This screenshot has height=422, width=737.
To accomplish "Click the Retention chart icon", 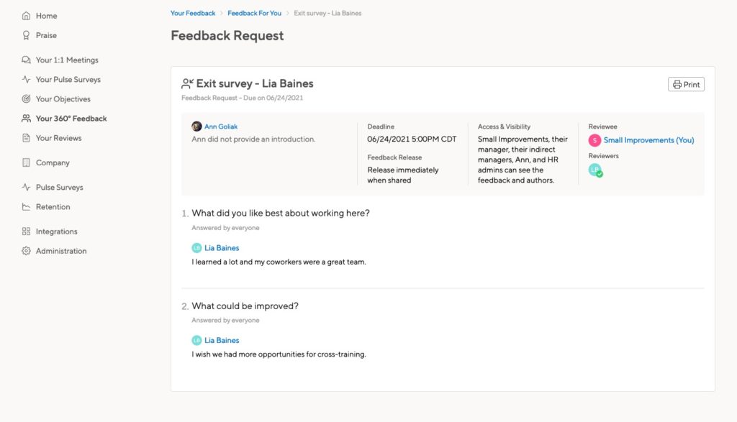I will coord(27,207).
